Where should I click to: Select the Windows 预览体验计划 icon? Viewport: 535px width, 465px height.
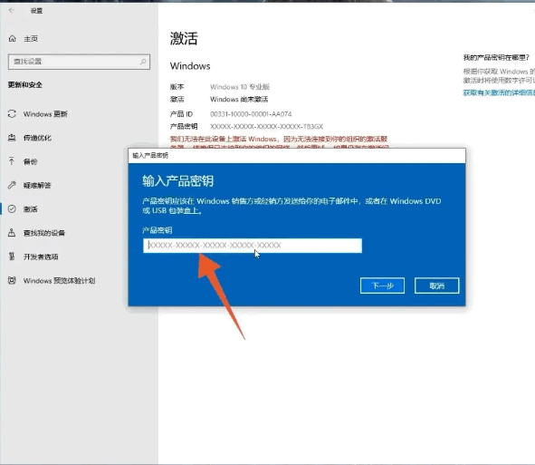tap(12, 280)
